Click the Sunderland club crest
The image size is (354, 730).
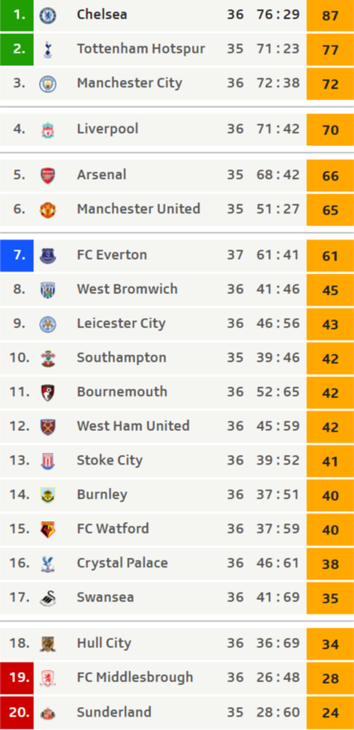tap(47, 712)
